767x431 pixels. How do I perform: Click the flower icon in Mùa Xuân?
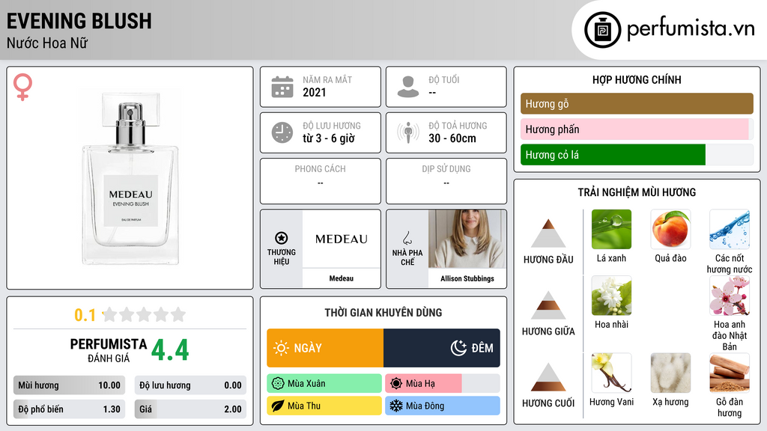tap(278, 384)
